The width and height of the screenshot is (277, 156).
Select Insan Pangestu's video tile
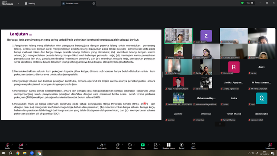(206, 52)
